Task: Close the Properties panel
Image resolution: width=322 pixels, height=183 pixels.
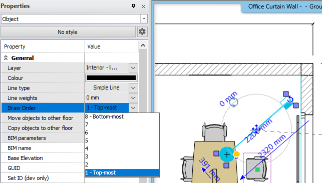Action: 143,6
